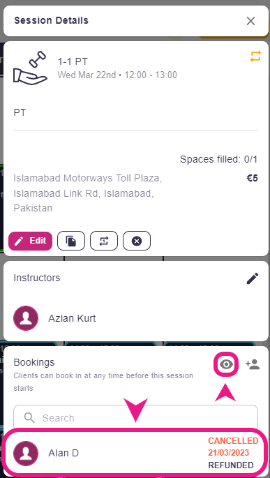This screenshot has width=270, height=478.
Task: Click the magnifier icon in Search
Action: click(x=29, y=418)
